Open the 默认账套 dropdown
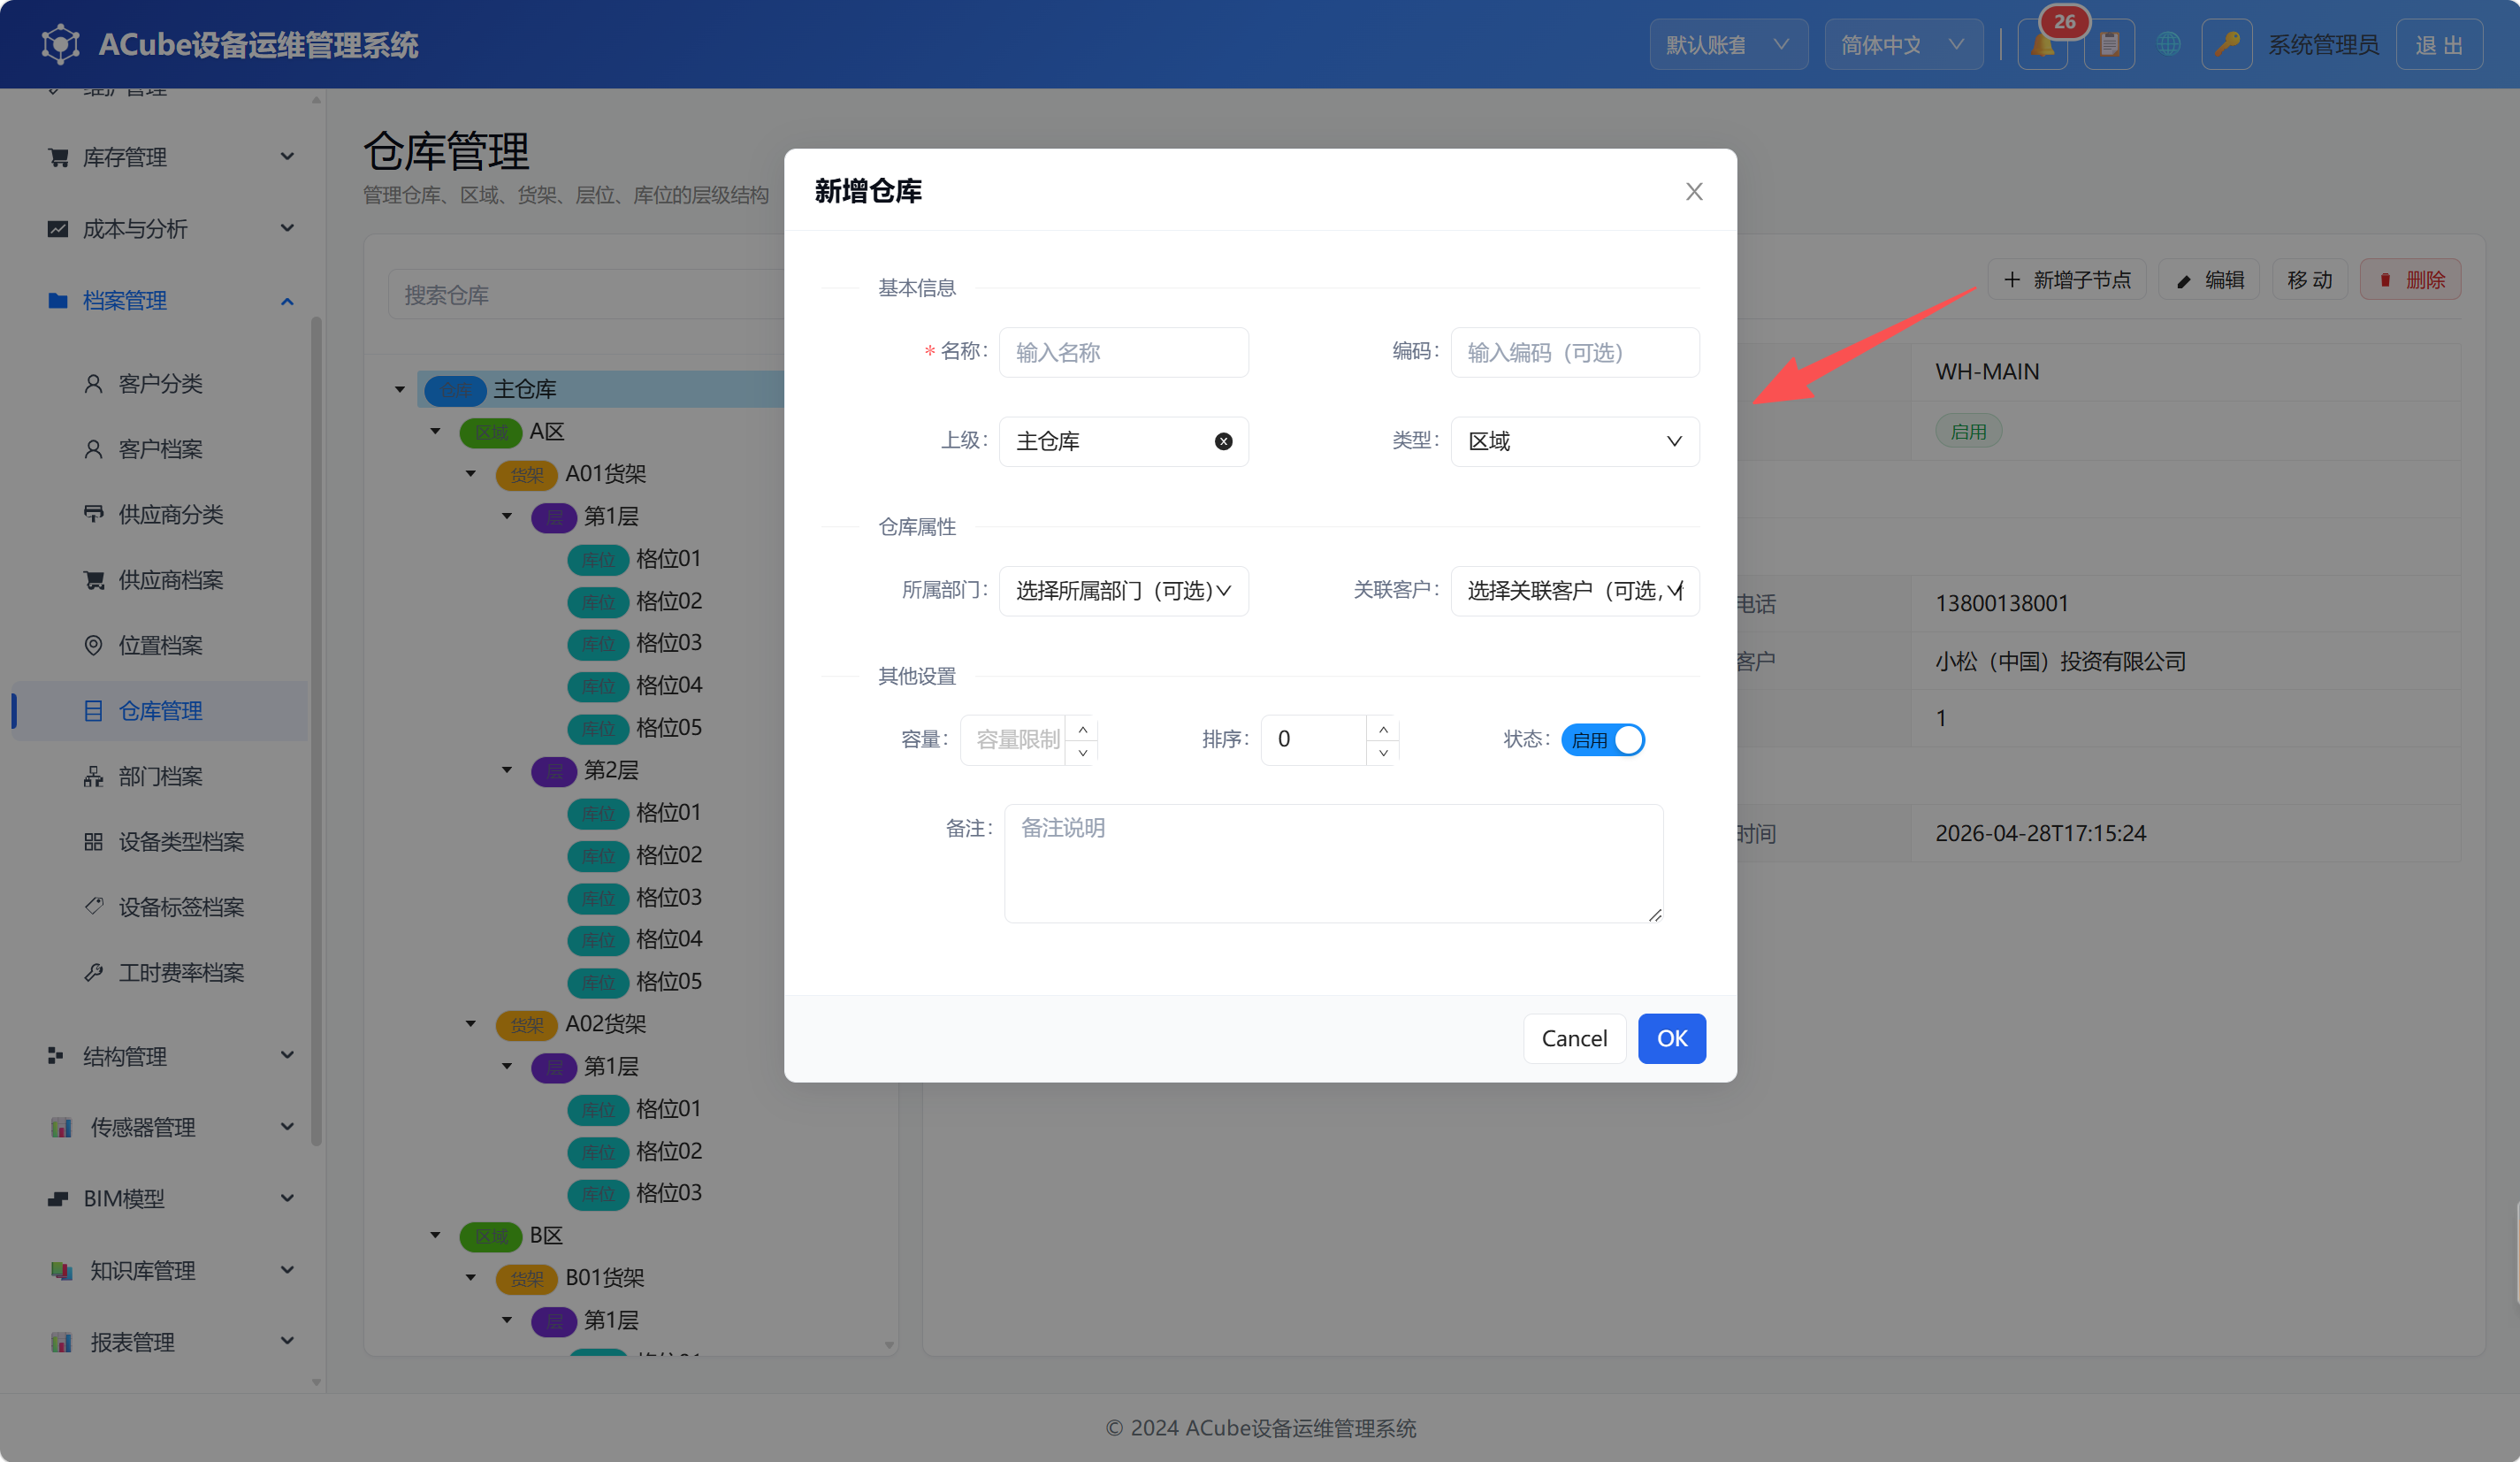 [1727, 45]
